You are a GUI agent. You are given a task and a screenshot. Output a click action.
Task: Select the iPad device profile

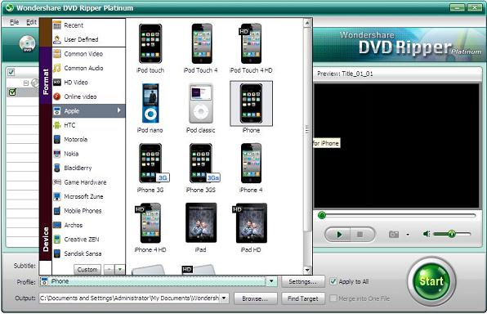pos(201,222)
